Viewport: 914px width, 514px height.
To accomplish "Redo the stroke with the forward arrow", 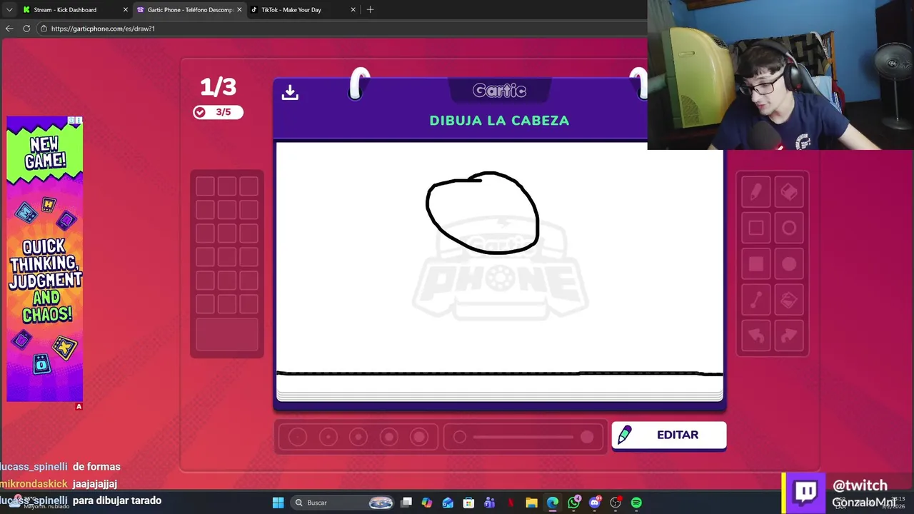I will [x=789, y=336].
